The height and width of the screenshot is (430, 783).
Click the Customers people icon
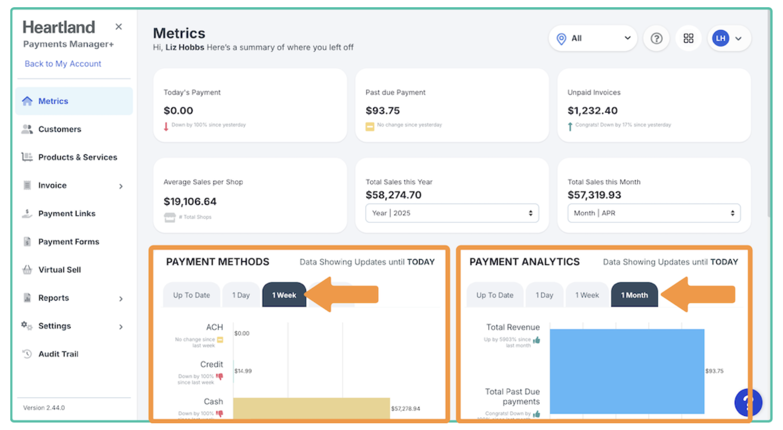click(x=27, y=129)
